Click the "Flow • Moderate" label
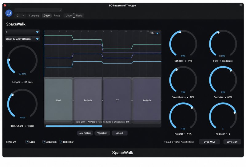 (x=223, y=61)
